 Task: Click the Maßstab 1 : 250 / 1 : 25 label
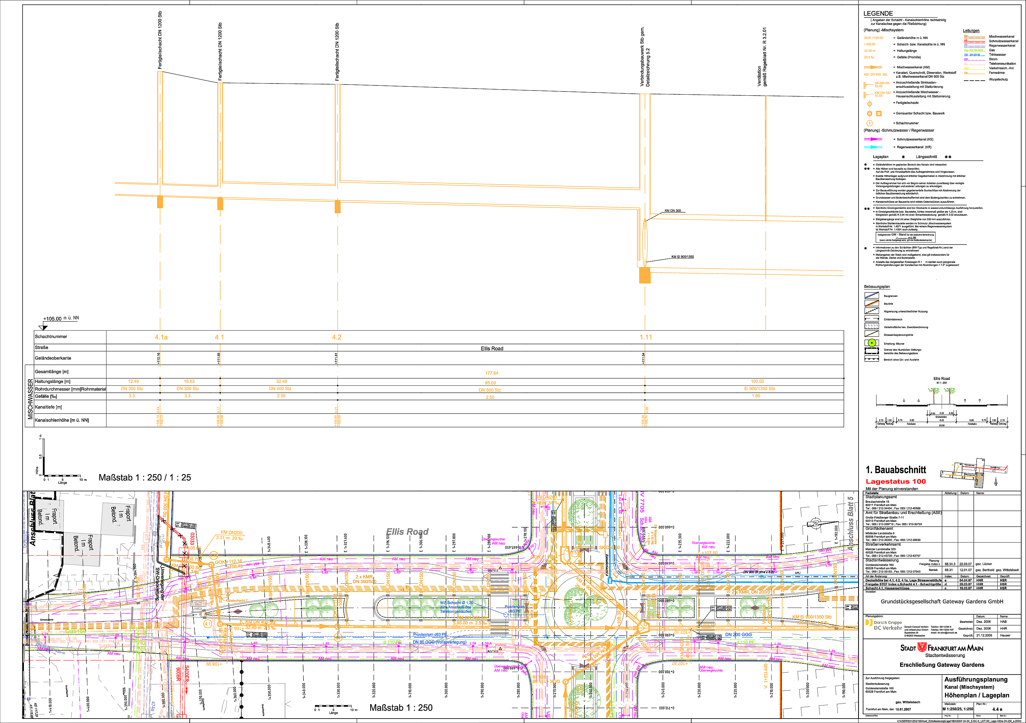click(x=145, y=478)
